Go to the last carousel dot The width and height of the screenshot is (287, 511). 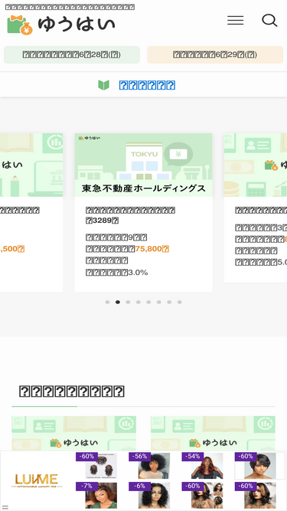pos(179,302)
